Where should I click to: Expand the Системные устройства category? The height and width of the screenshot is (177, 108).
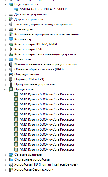click(x=5, y=160)
